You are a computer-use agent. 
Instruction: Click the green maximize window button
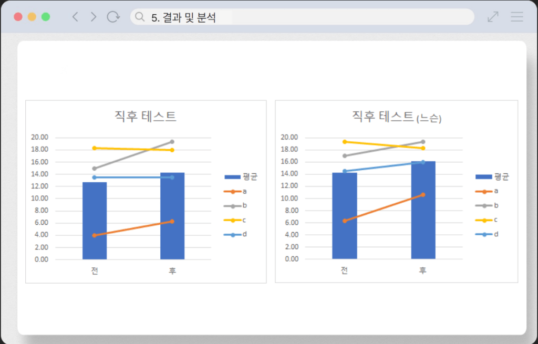(46, 17)
